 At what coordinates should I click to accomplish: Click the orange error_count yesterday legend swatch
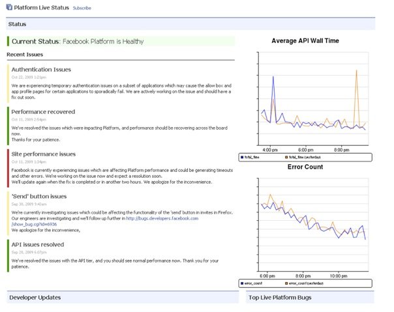click(x=286, y=283)
